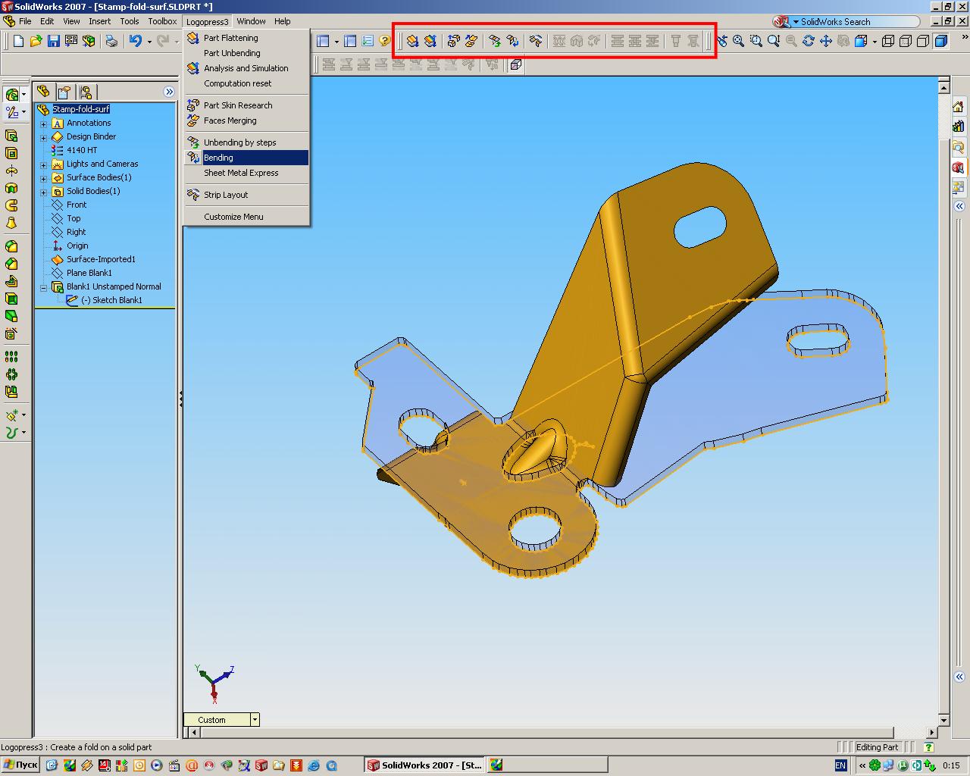Image resolution: width=970 pixels, height=776 pixels.
Task: Expand the Solid Bodies(1) folder
Action: (x=44, y=192)
